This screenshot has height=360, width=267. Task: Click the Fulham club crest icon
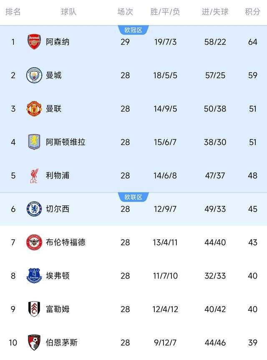coord(34,309)
